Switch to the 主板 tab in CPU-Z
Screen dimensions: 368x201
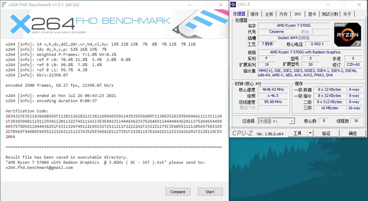click(x=269, y=14)
